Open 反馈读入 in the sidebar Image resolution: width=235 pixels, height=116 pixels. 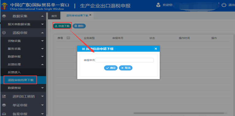pos(23,72)
